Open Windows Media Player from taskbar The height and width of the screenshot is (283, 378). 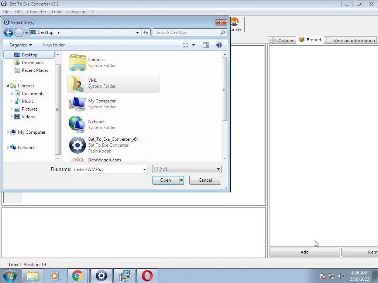(x=55, y=276)
